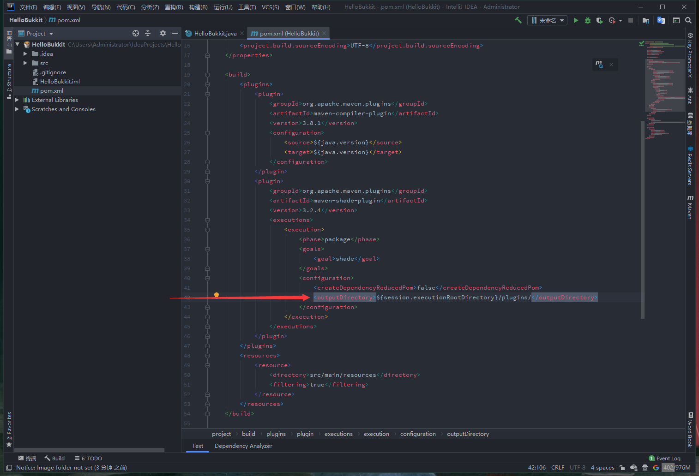Toggle the Maven tool window on right sidebar
Viewport: 699px width, 476px height.
click(x=690, y=208)
